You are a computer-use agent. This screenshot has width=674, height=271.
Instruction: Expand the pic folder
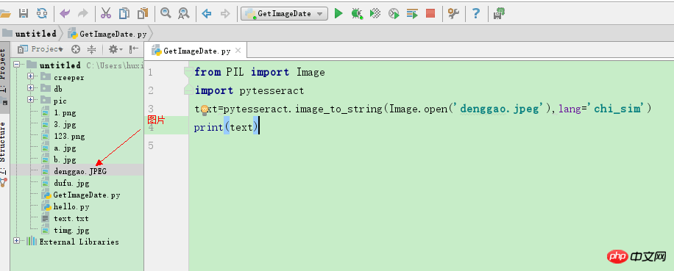[30, 100]
